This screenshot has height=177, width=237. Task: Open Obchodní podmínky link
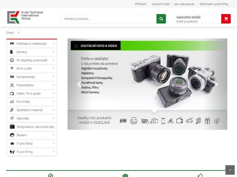(x=214, y=4)
